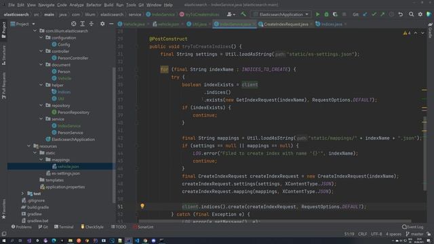Open the Project view selector dropdown

pos(22,24)
